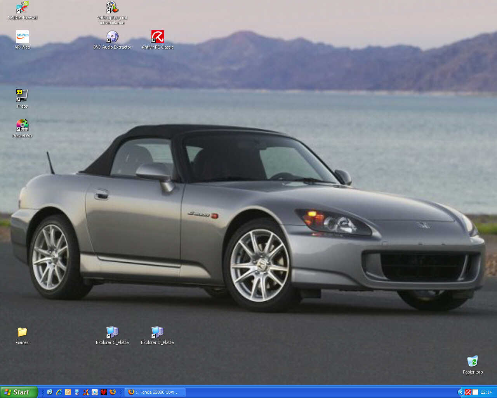The width and height of the screenshot is (497, 398).
Task: Select the Papierkorb recycle bin
Action: (x=473, y=362)
